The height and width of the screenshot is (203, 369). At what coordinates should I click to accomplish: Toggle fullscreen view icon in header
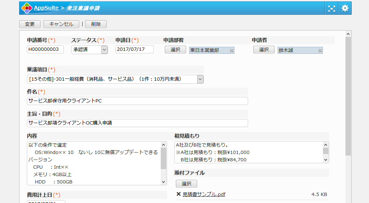pyautogui.click(x=332, y=8)
